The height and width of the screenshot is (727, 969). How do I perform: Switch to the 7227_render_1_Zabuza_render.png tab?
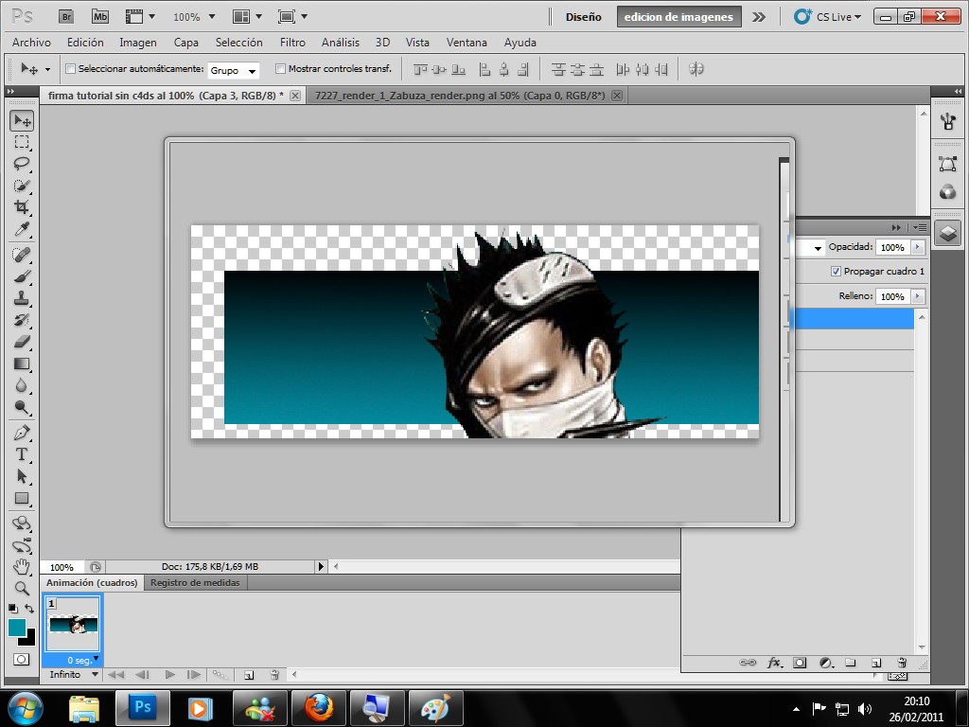[460, 96]
